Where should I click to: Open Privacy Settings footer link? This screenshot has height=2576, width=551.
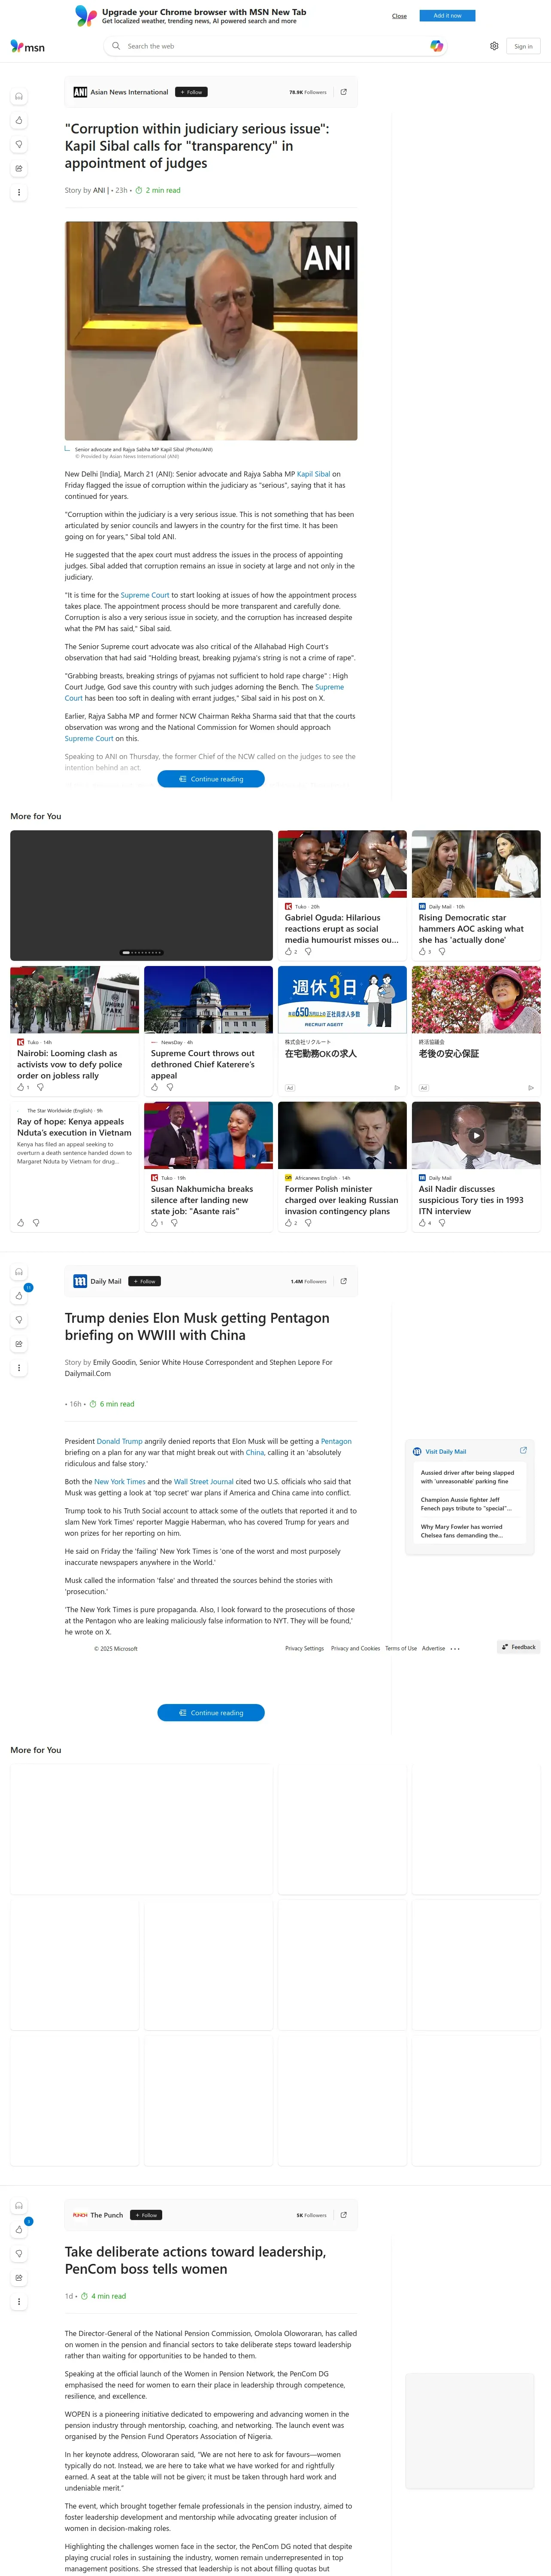click(304, 1649)
